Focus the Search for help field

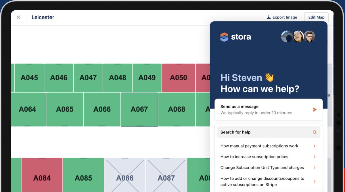point(269,132)
